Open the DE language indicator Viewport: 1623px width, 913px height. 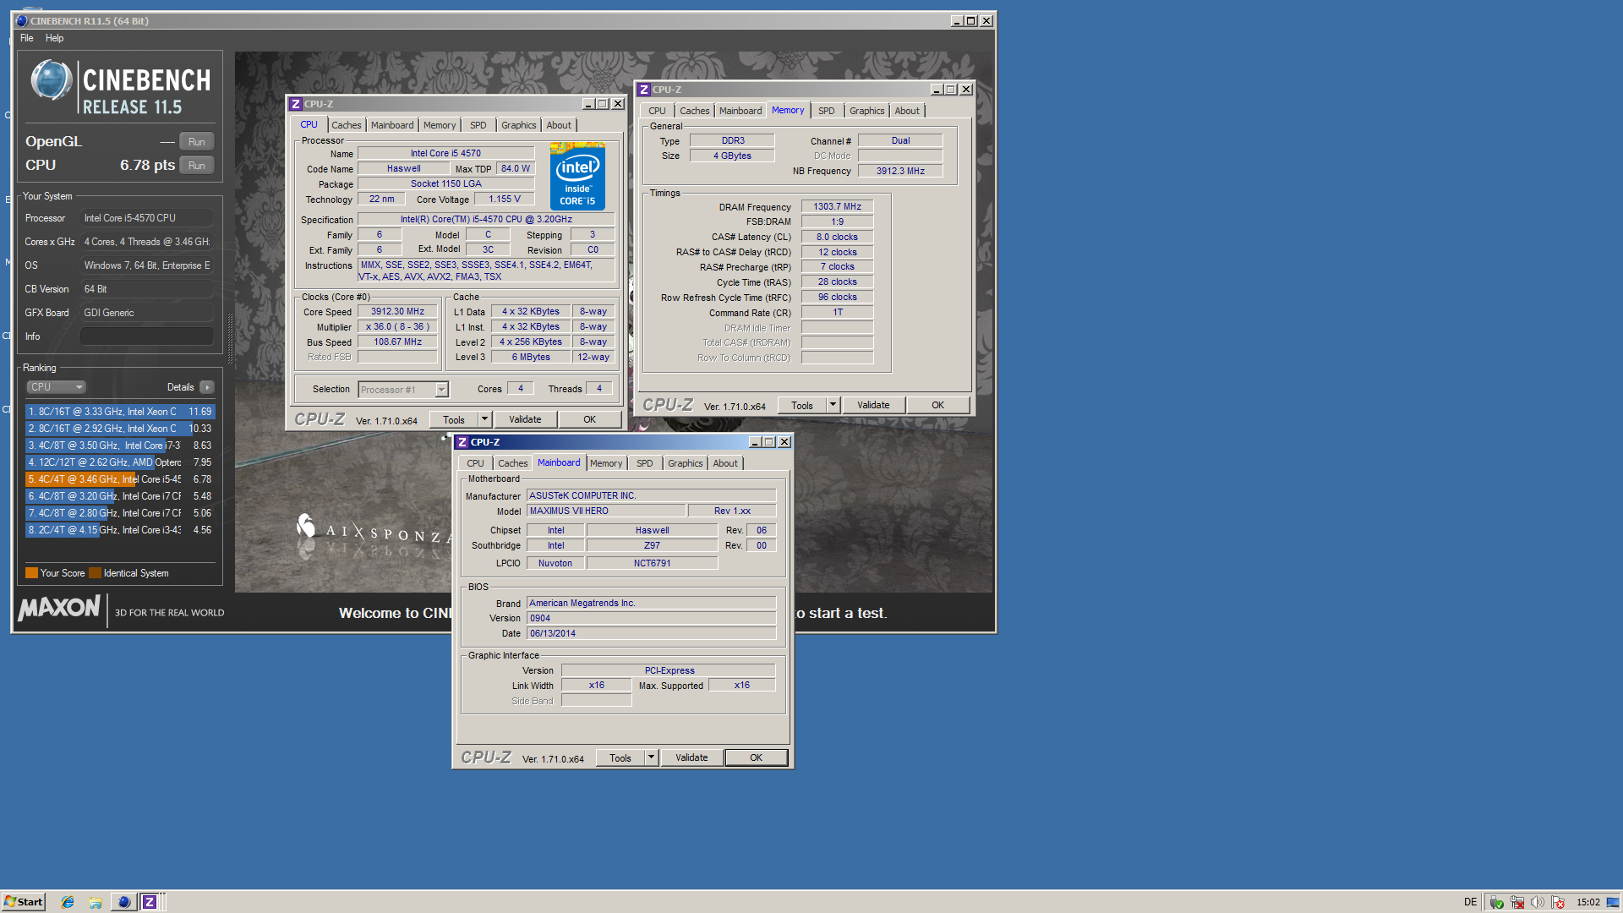[x=1470, y=902]
